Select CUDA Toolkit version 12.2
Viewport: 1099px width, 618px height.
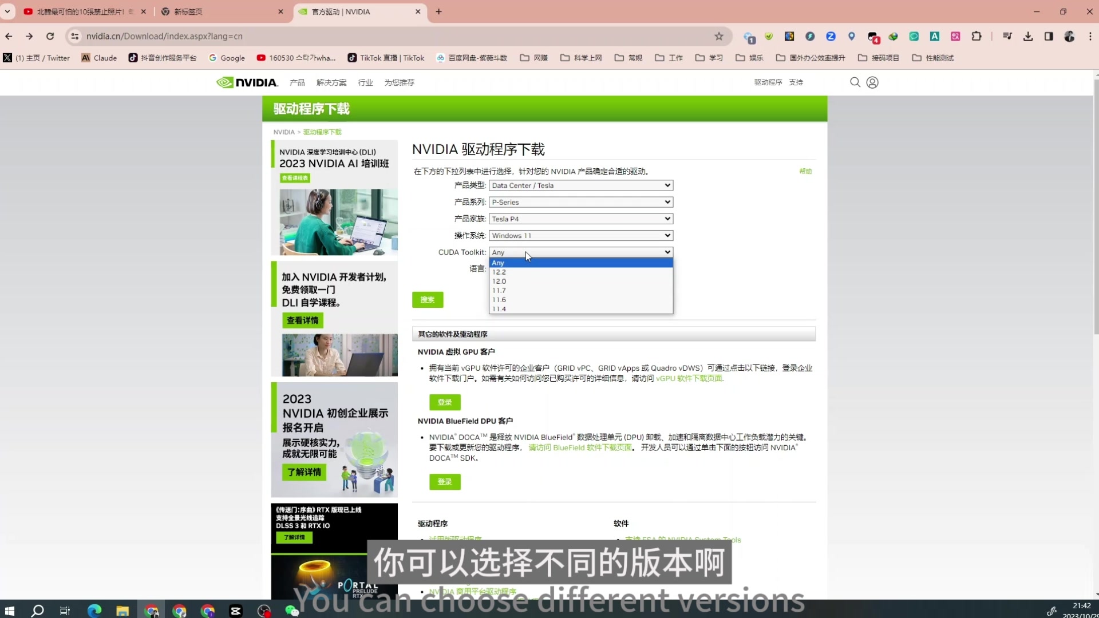(580, 272)
